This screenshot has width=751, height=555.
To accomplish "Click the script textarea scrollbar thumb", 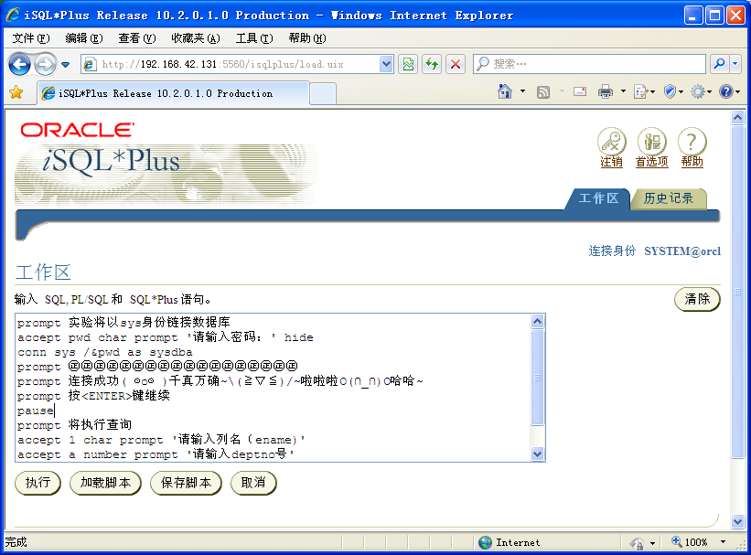I will click(537, 378).
